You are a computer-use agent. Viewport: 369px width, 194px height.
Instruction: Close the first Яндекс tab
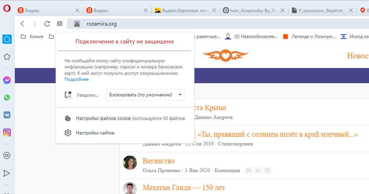click(x=77, y=10)
